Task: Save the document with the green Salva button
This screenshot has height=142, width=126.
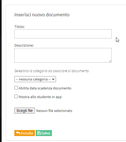Action: pyautogui.click(x=44, y=133)
